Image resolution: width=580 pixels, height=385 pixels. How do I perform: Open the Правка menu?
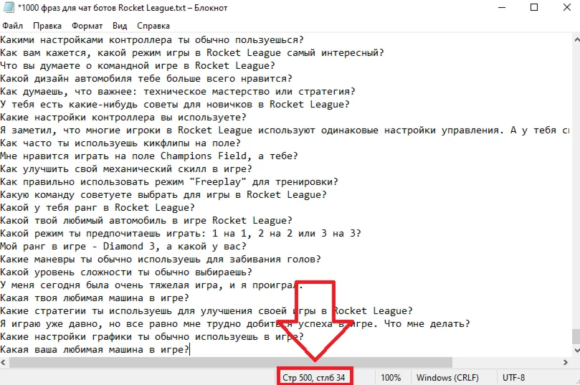tap(47, 26)
